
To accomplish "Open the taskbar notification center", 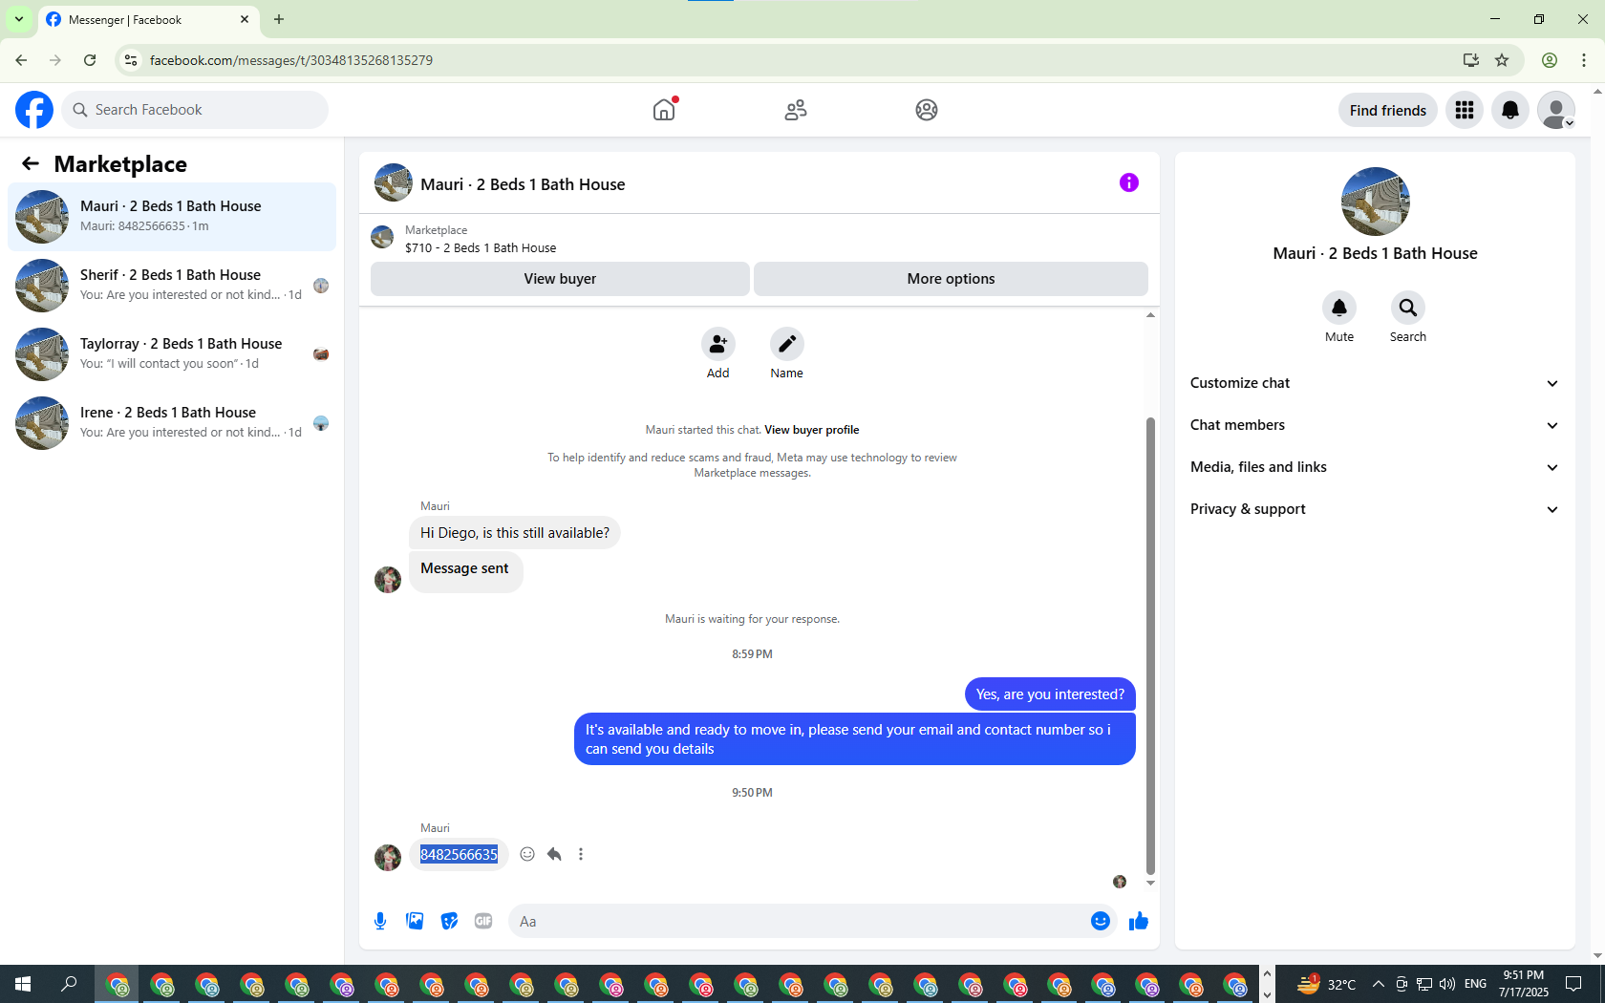I will point(1573,984).
